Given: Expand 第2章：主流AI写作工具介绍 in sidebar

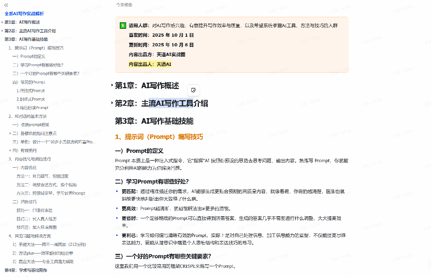Looking at the screenshot, I should [x=3, y=30].
